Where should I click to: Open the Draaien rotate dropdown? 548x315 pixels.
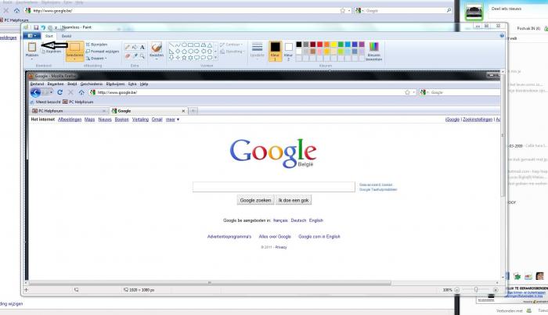(96, 59)
